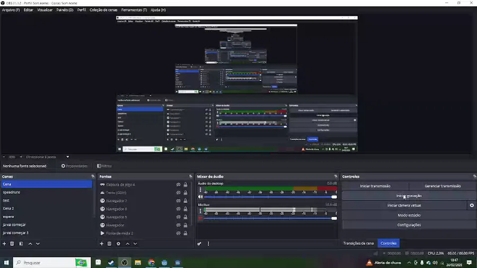The height and width of the screenshot is (268, 477).
Task: Click Gerenciar transmissão button
Action: tap(443, 186)
